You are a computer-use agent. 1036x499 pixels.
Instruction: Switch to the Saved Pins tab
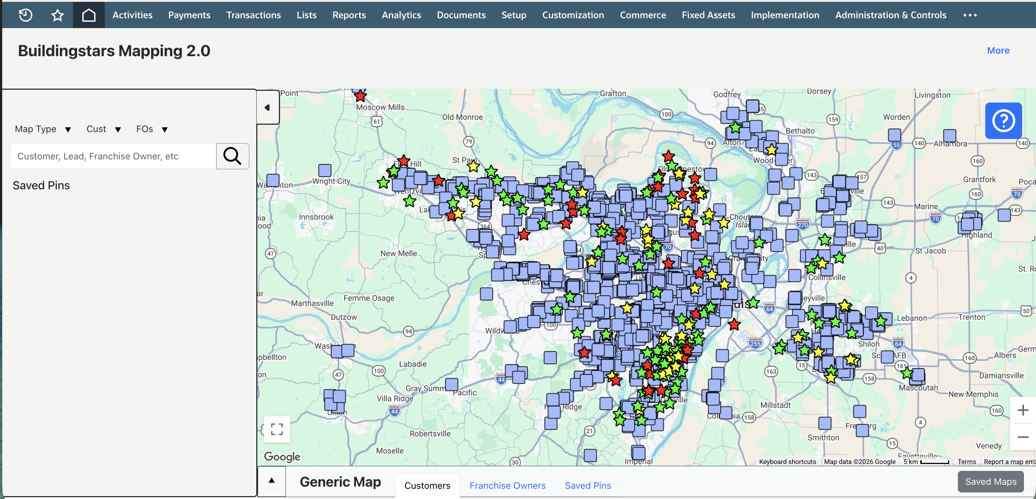point(588,486)
